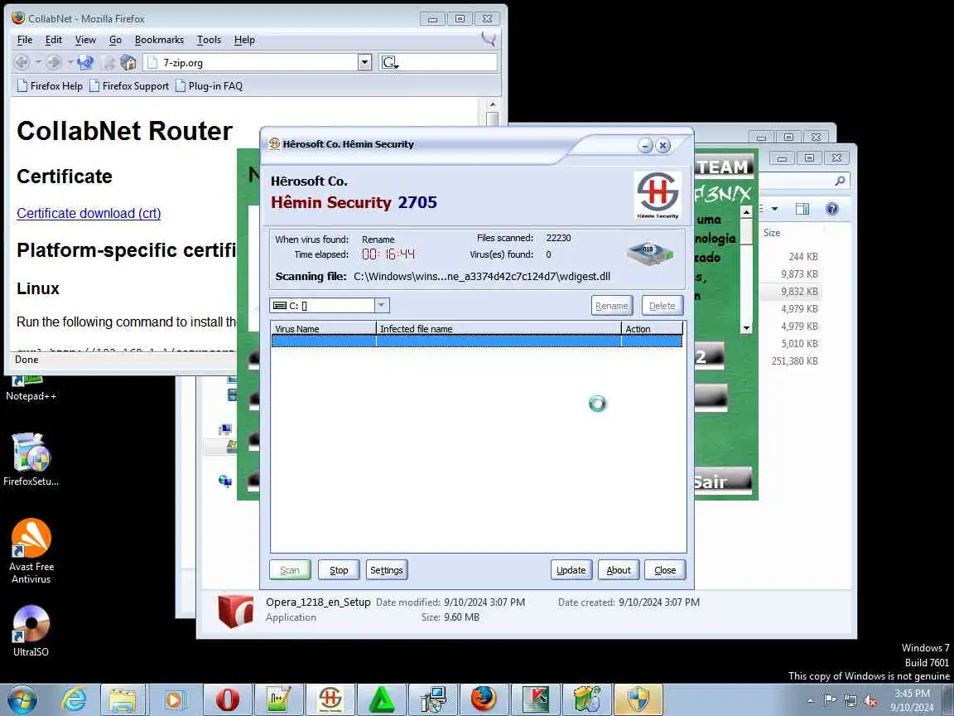954x716 pixels.
Task: Open the Windows Start menu orb
Action: 22,699
